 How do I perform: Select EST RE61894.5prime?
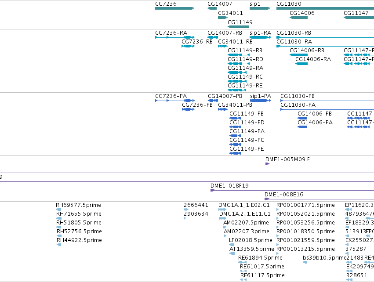pyautogui.click(x=242, y=262)
